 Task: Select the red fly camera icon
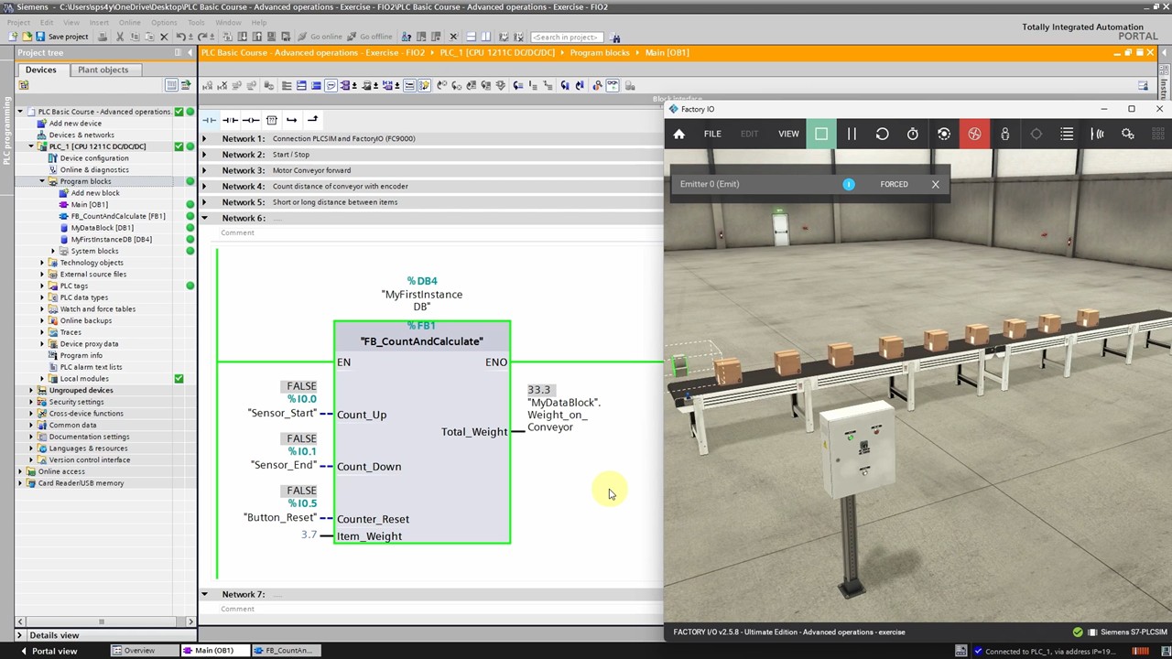tap(974, 135)
